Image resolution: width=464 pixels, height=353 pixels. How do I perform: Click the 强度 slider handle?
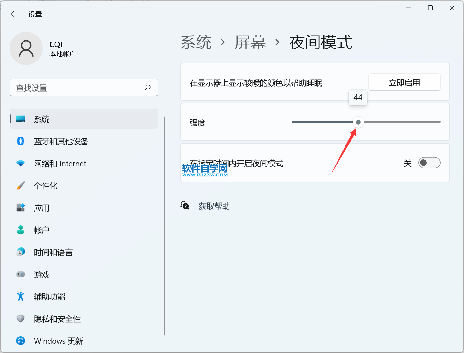(x=358, y=122)
